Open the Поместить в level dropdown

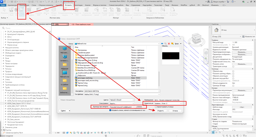[168, 103]
